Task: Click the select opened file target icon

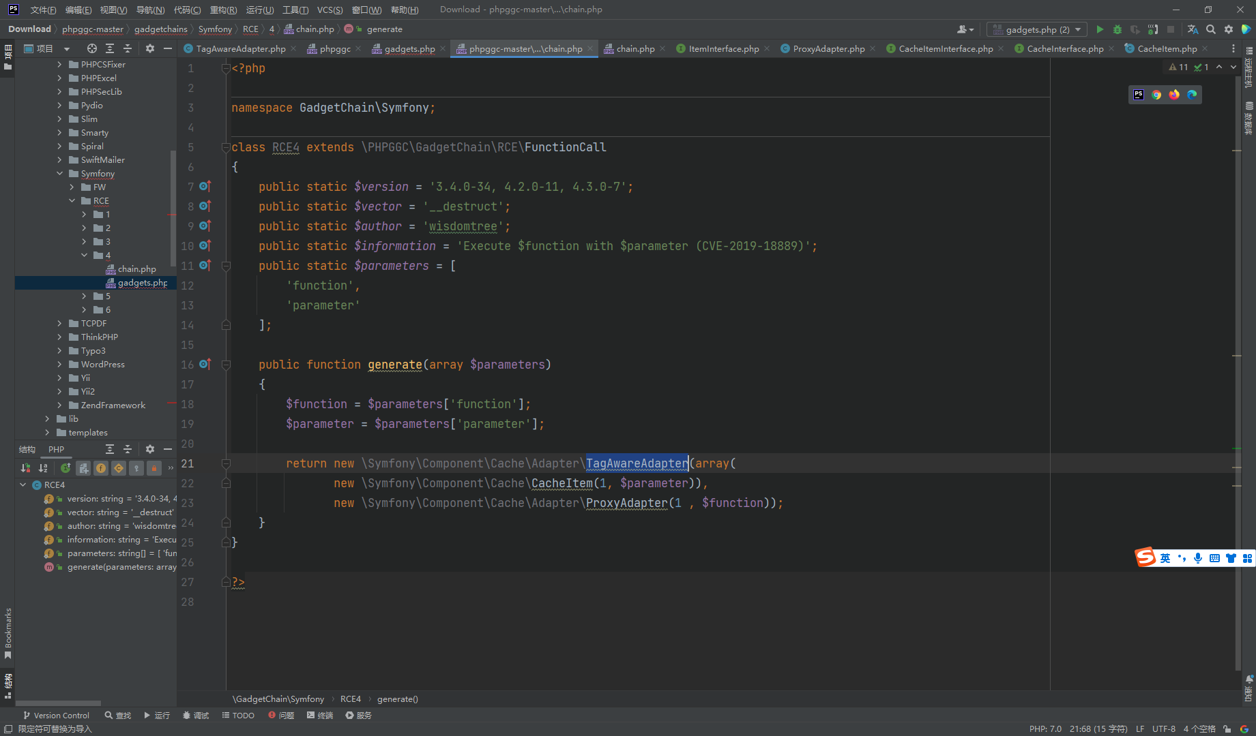Action: pos(91,48)
